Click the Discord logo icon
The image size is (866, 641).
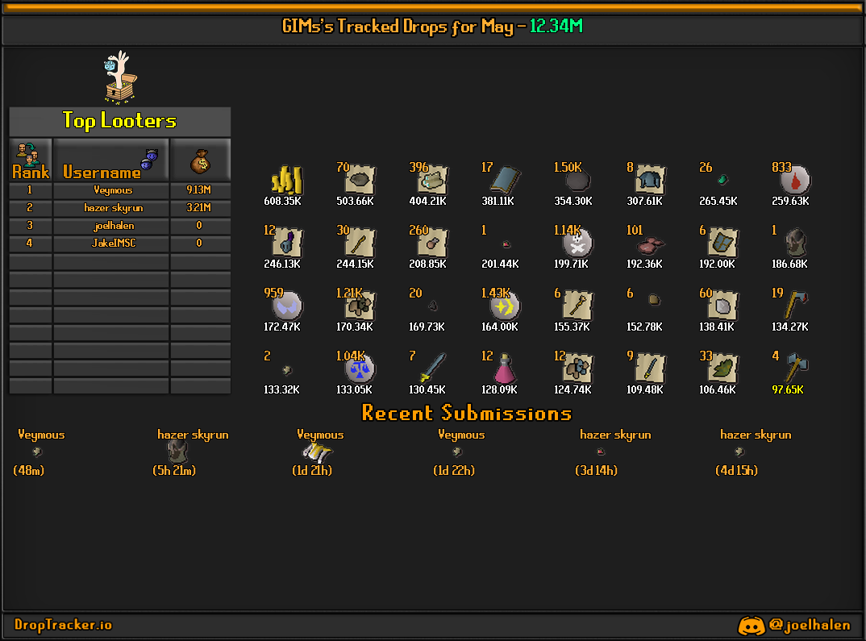tap(752, 626)
